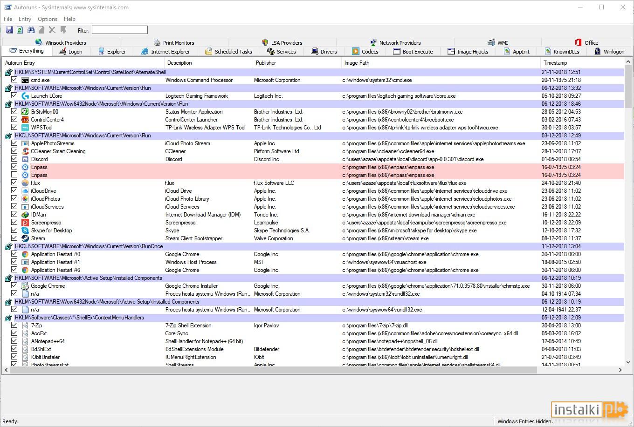Disable the Launch LCore entry checkbox

14,96
